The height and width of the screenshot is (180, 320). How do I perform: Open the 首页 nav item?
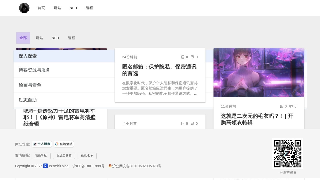[x=41, y=8]
